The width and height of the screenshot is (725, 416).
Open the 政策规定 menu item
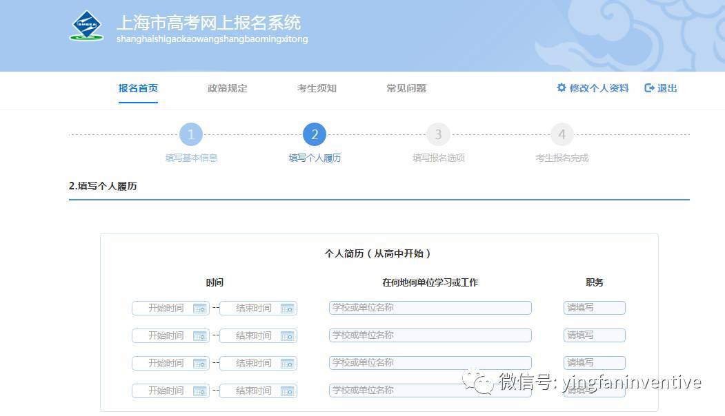coord(227,88)
